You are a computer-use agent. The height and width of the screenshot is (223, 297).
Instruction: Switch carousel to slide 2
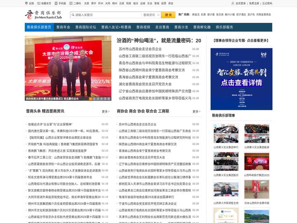coord(94,99)
